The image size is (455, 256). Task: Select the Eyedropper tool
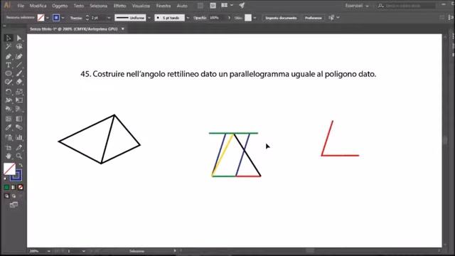9,127
